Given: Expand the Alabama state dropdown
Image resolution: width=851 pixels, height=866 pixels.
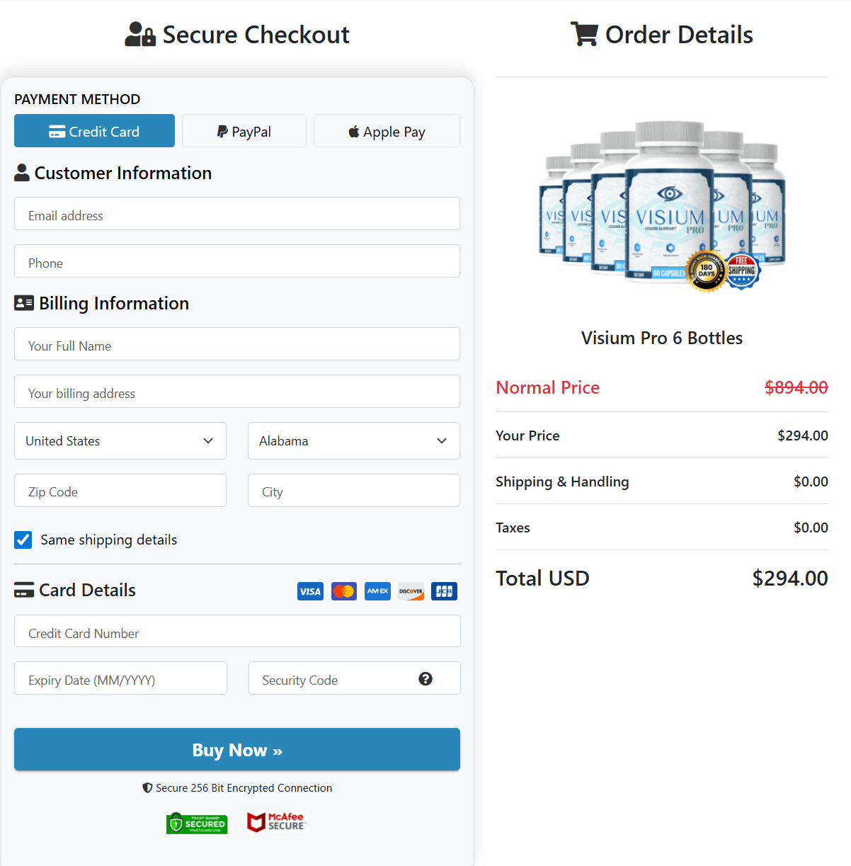Looking at the screenshot, I should tap(353, 440).
